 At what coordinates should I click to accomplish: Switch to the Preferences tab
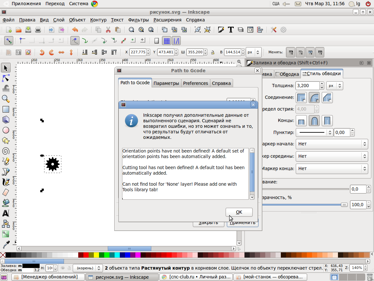click(195, 83)
